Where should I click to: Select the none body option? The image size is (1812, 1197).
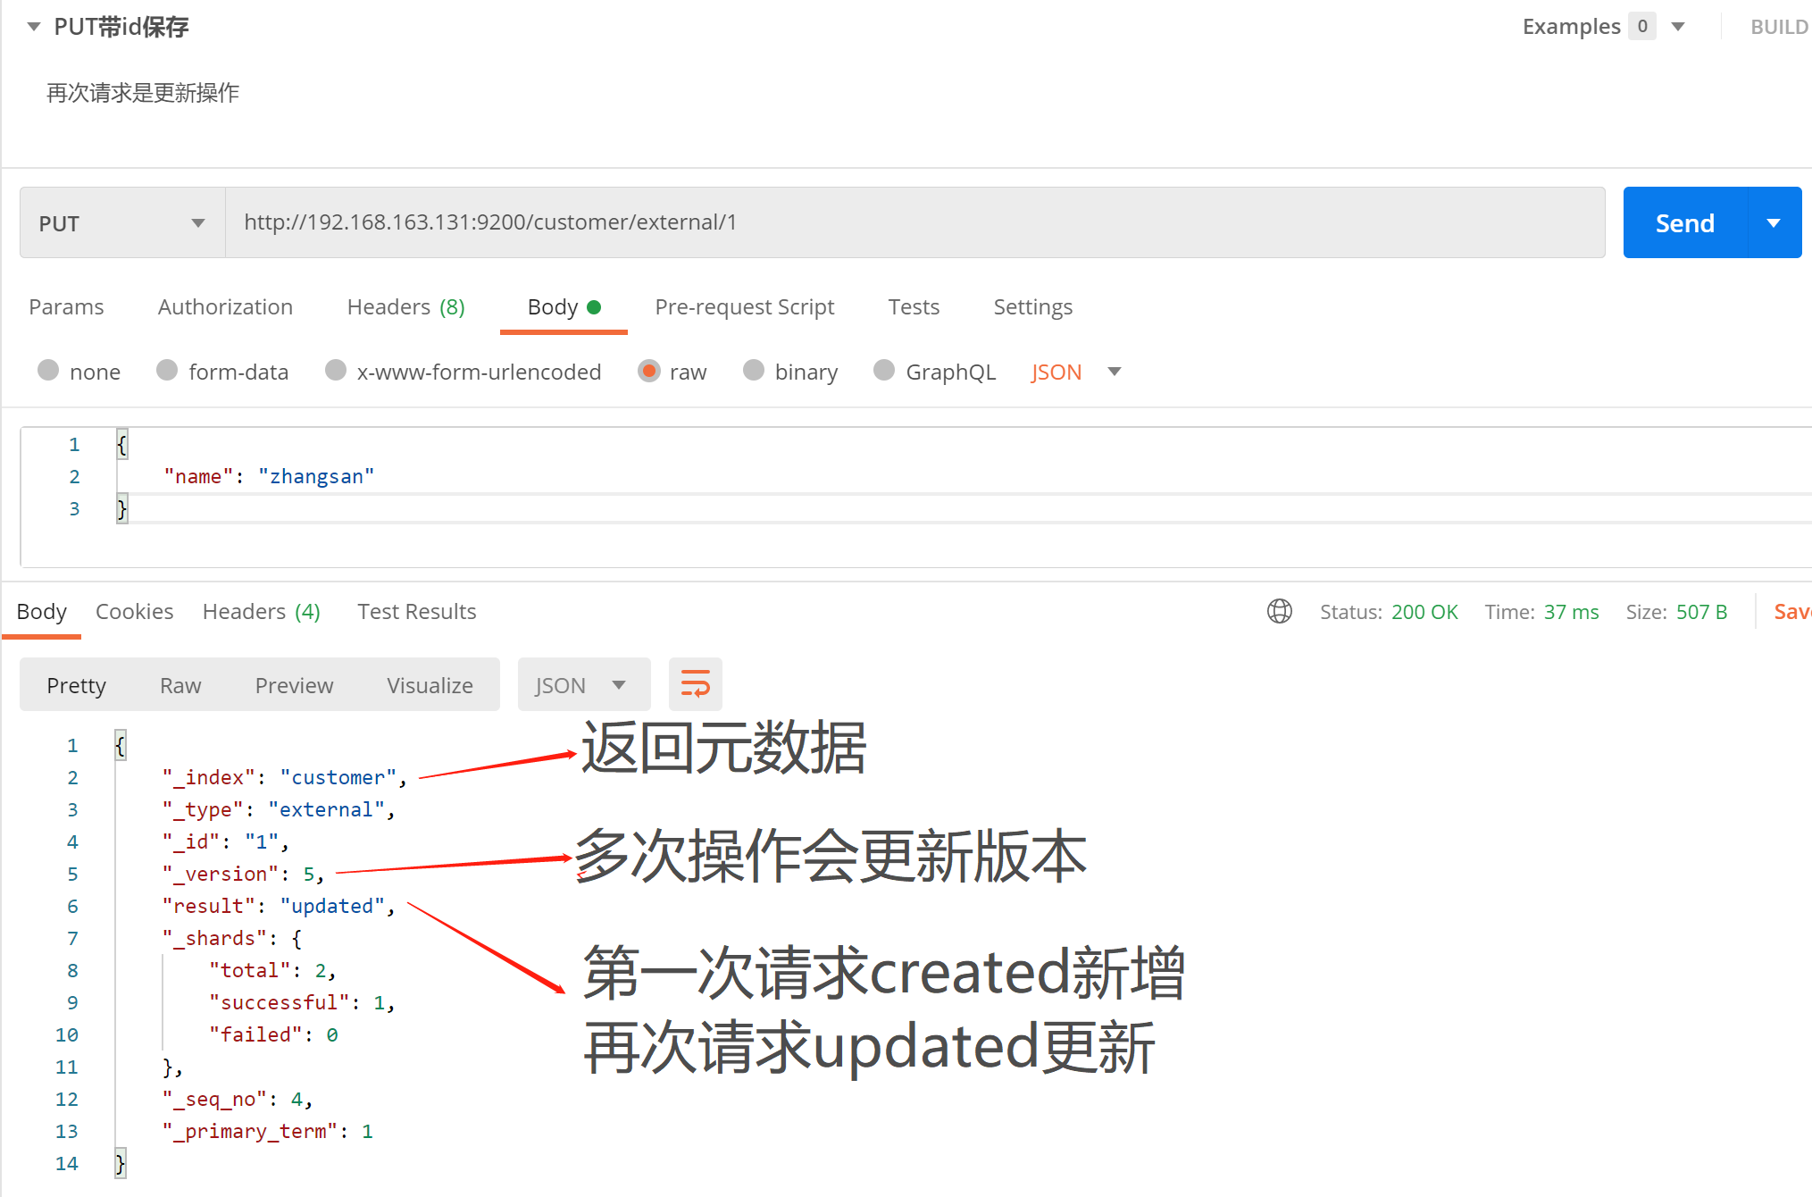click(48, 371)
